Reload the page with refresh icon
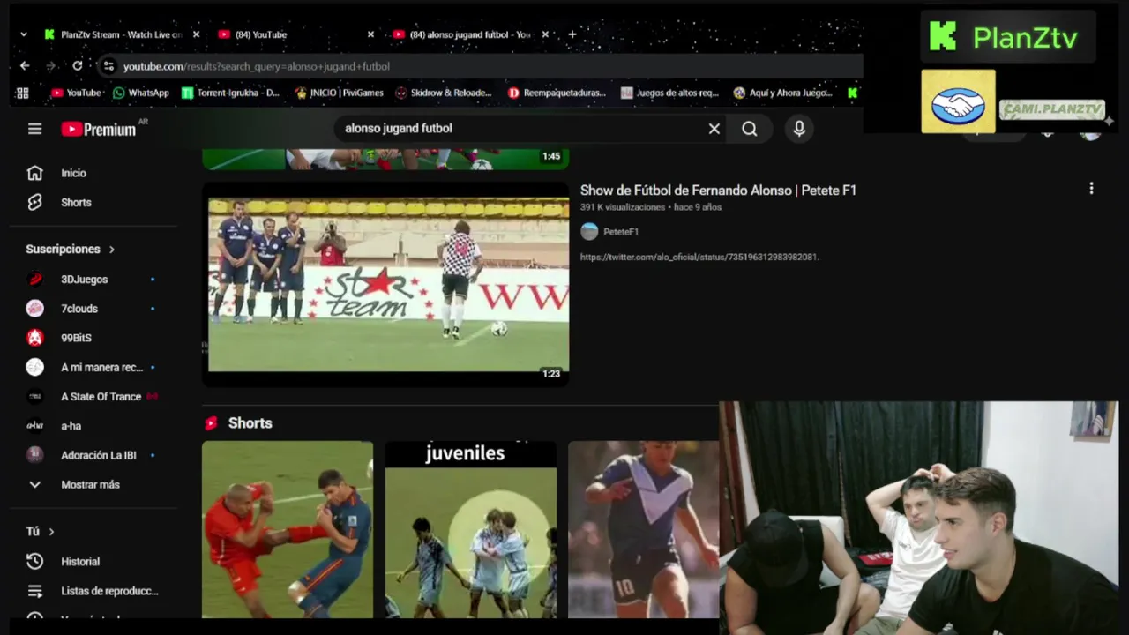1129x635 pixels. [x=78, y=66]
